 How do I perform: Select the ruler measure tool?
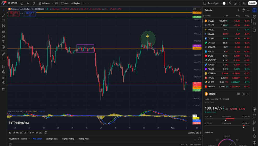click(x=3, y=54)
